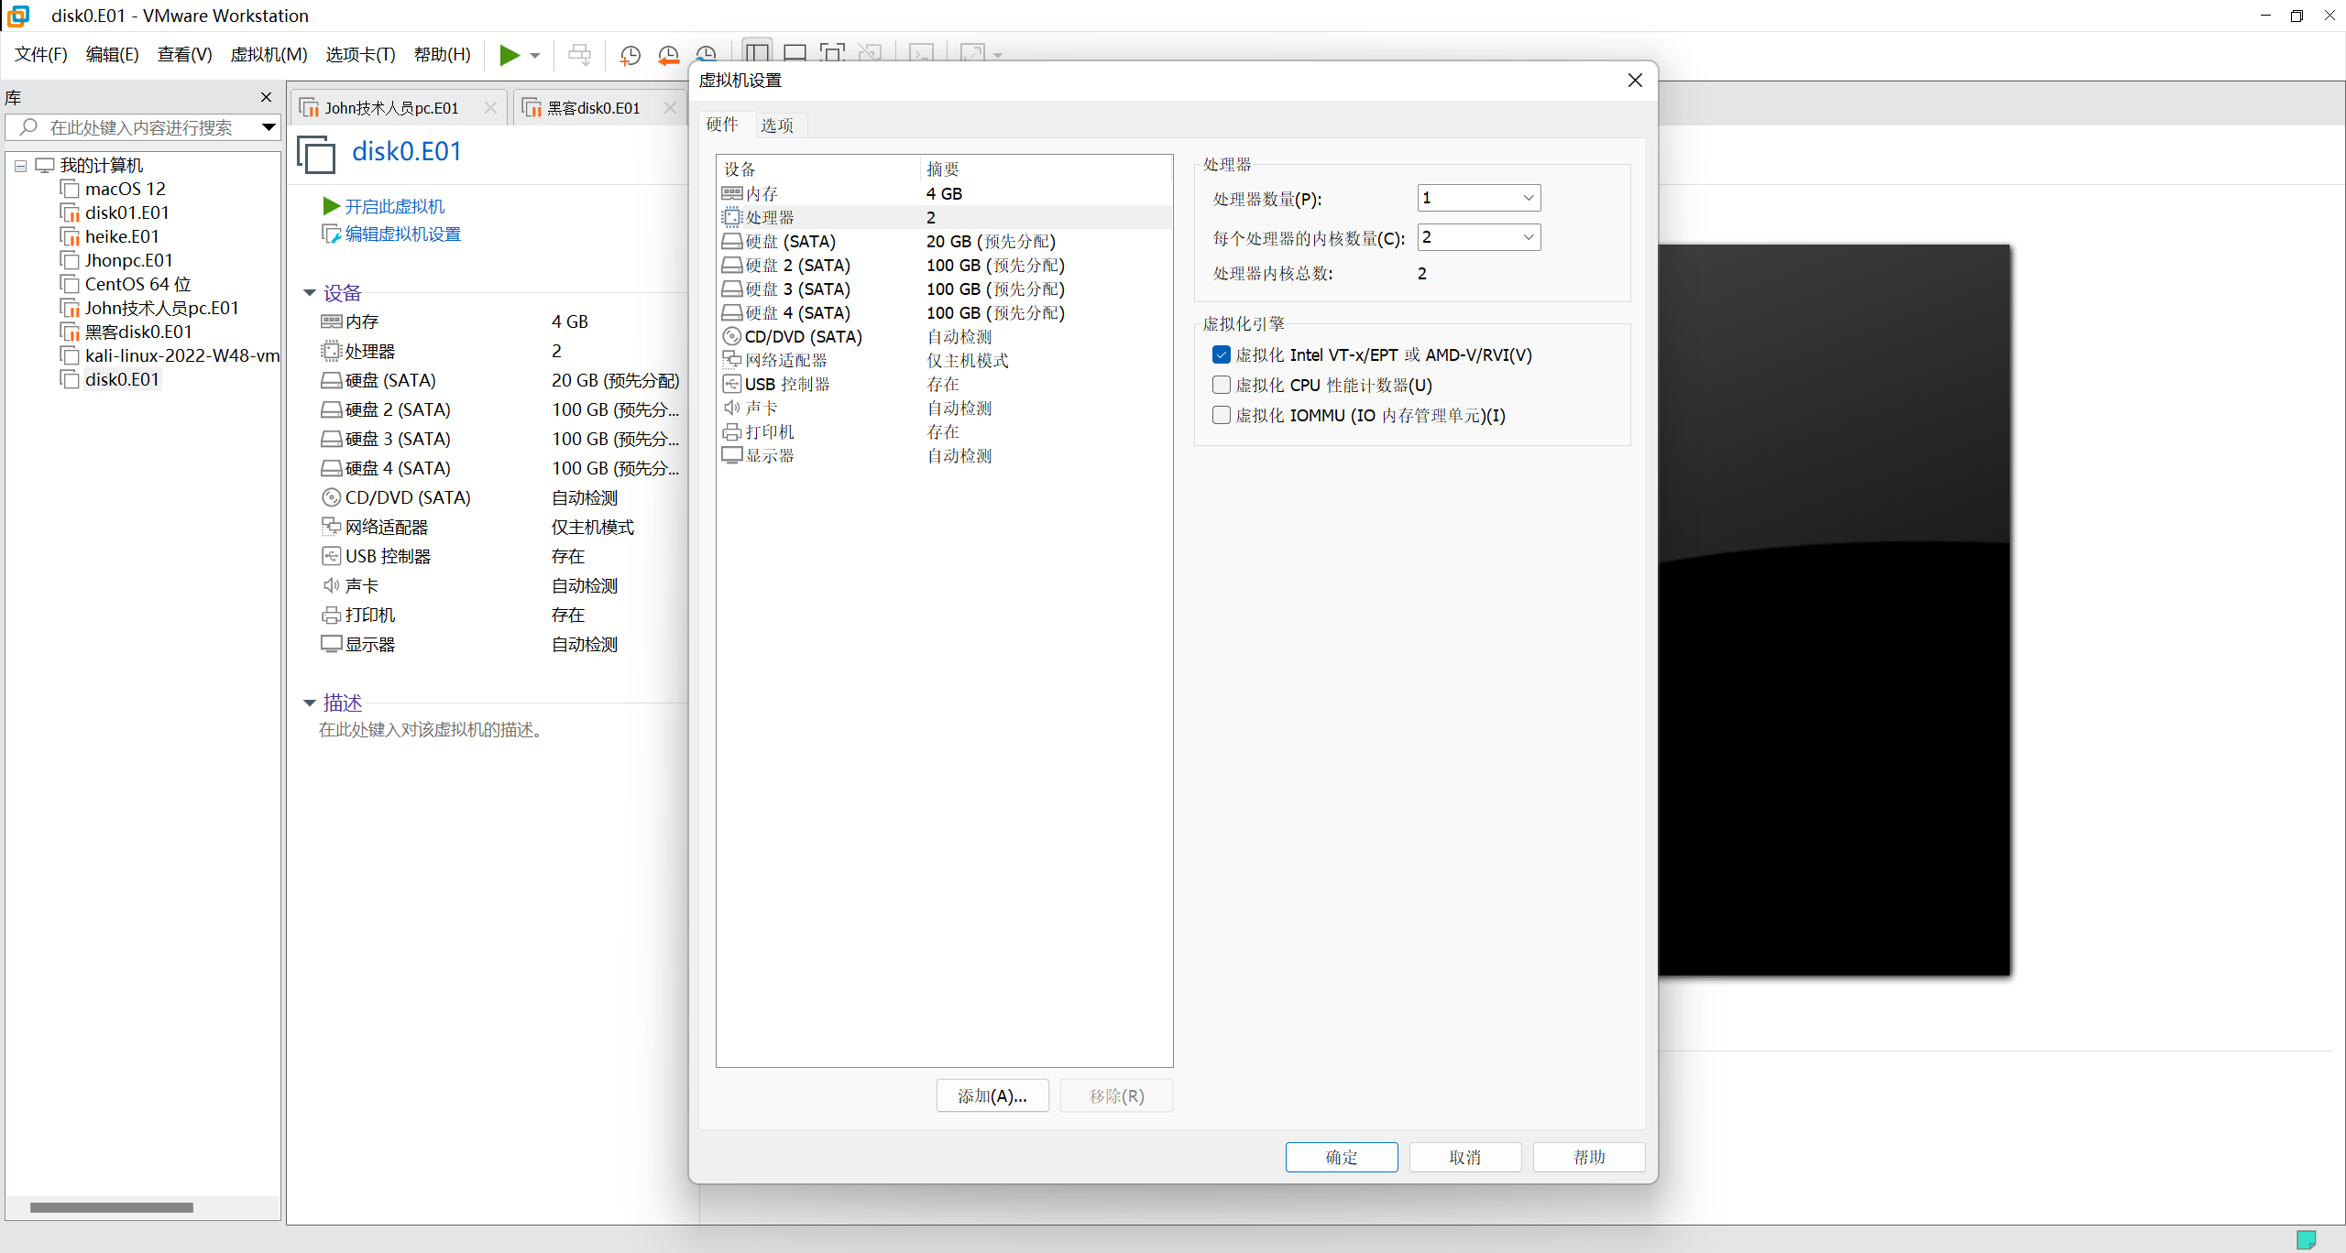Revert to snapshot using the orange arrow icon
The width and height of the screenshot is (2346, 1253).
pyautogui.click(x=668, y=55)
